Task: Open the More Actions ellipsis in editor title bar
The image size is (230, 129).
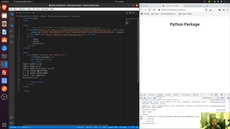Action: tap(137, 13)
